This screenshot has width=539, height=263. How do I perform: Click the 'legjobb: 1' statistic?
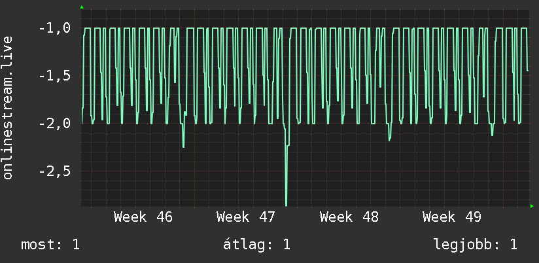[476, 245]
